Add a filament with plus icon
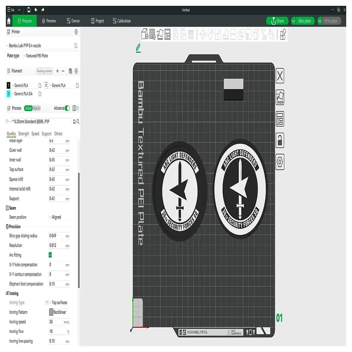The height and width of the screenshot is (352, 352). (x=57, y=71)
